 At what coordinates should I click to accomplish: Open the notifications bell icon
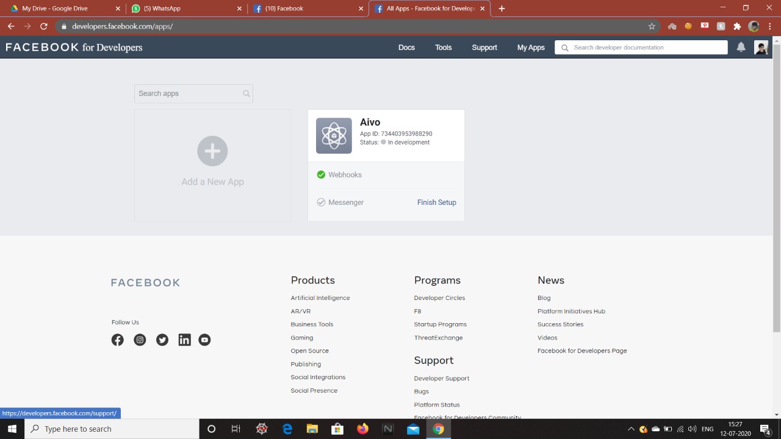pyautogui.click(x=741, y=48)
